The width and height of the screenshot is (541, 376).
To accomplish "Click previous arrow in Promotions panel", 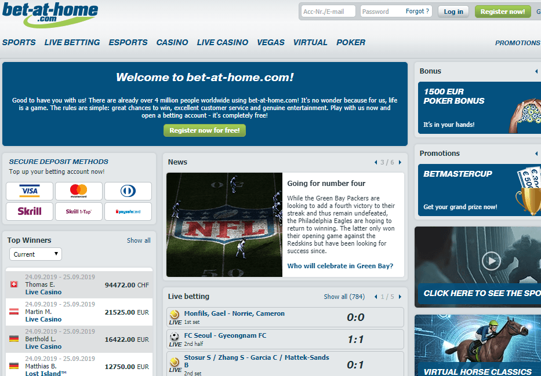I will tap(536, 154).
